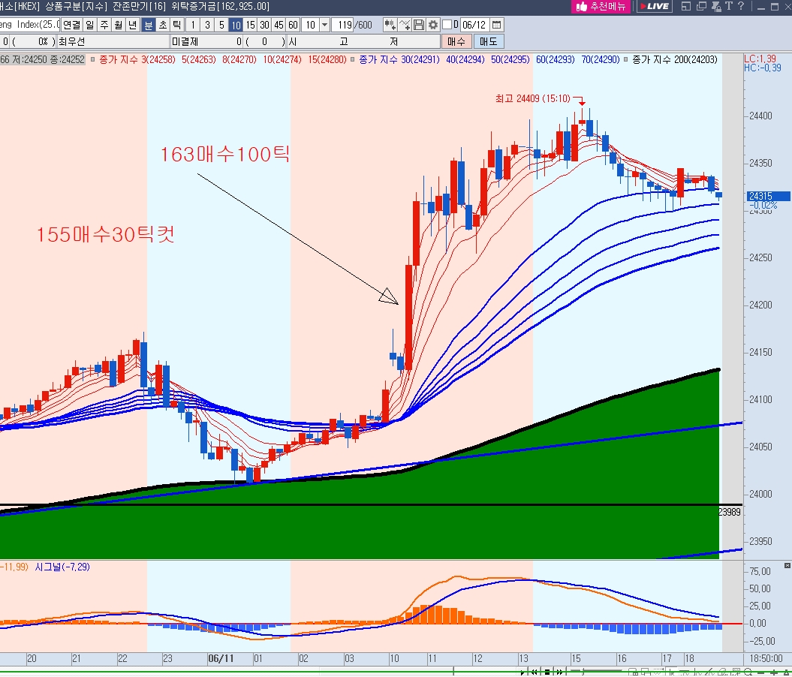Image resolution: width=792 pixels, height=677 pixels.
Task: Click the bar count field showing 119
Action: click(343, 25)
